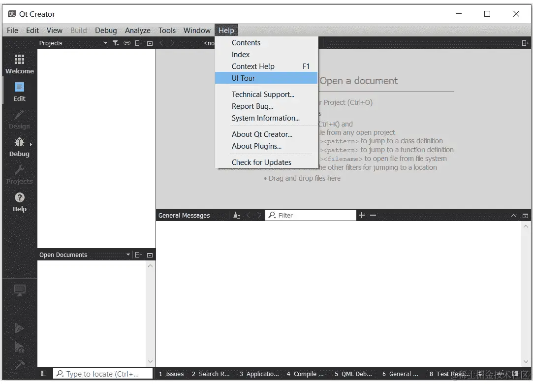
Task: Click the Go Back arrow in editor toolbar
Action: click(162, 43)
